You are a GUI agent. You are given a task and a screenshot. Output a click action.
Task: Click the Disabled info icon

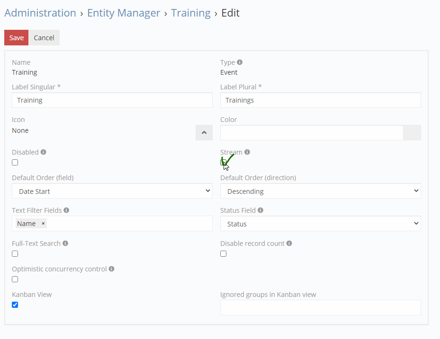(x=44, y=152)
